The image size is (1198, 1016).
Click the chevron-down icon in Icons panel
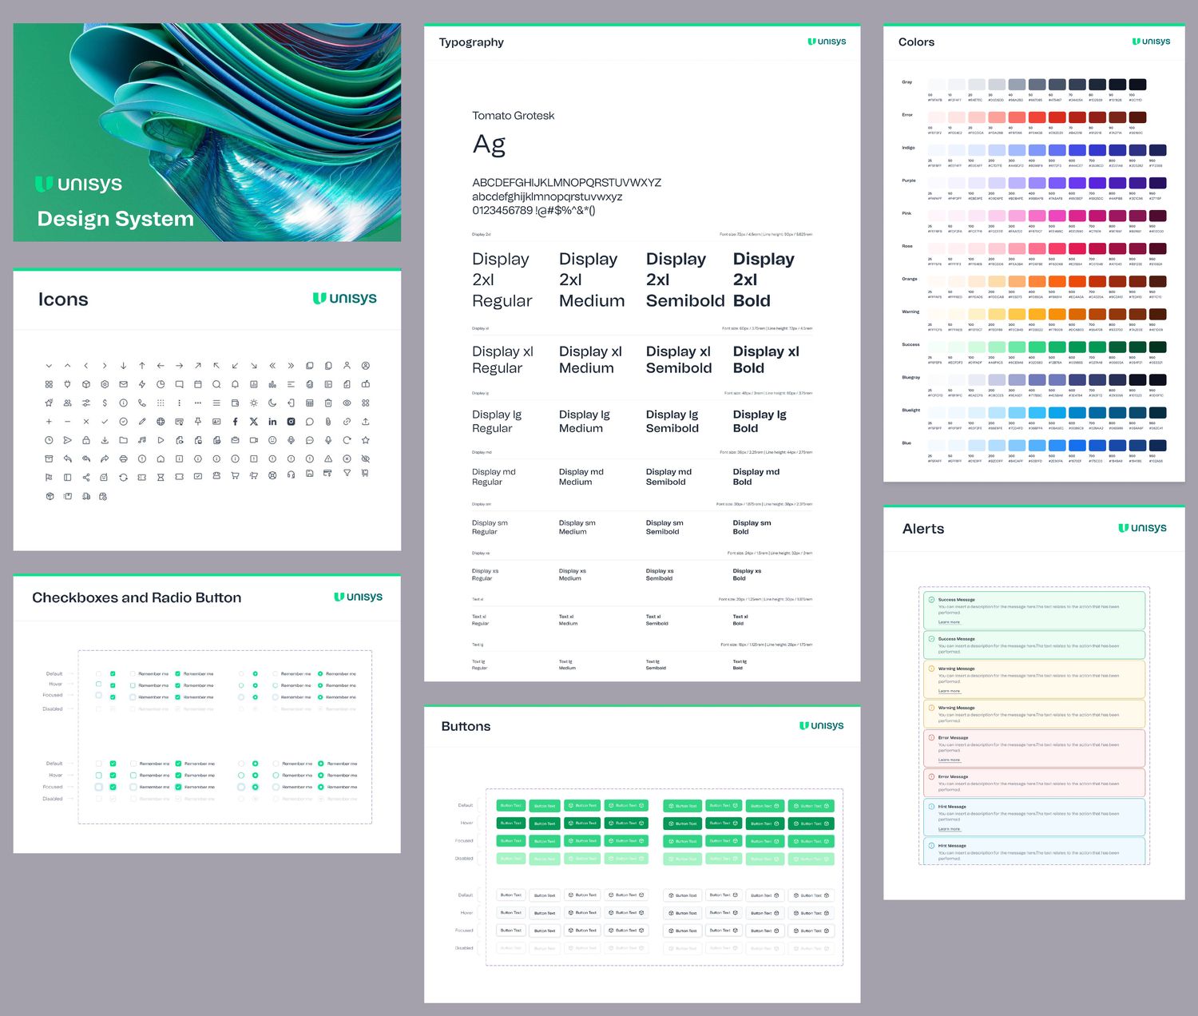coord(49,366)
